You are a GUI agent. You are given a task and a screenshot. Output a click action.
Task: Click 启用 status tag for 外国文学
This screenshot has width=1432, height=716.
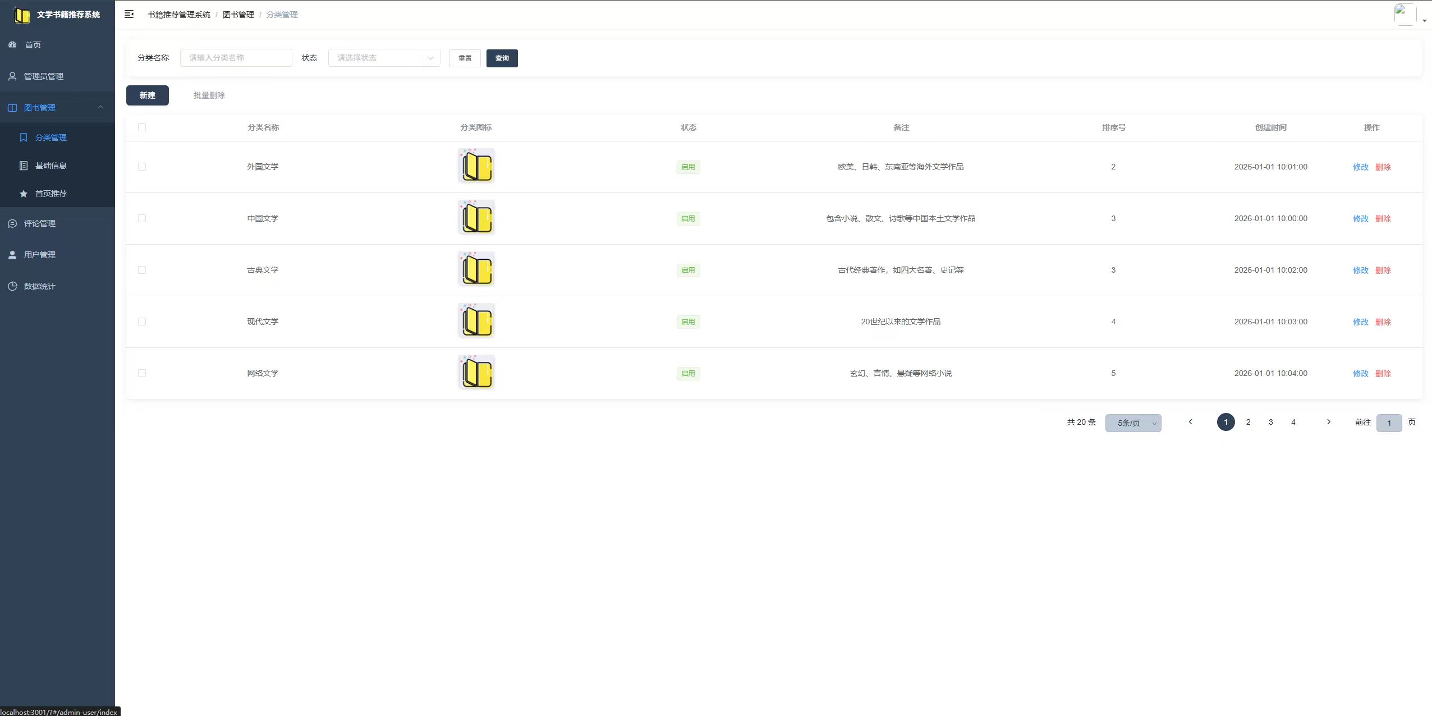689,167
